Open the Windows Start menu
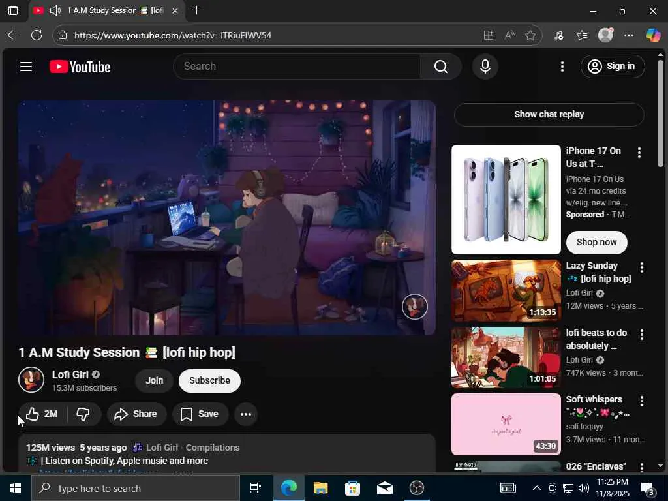Screen dimensions: 668x501 [16, 488]
